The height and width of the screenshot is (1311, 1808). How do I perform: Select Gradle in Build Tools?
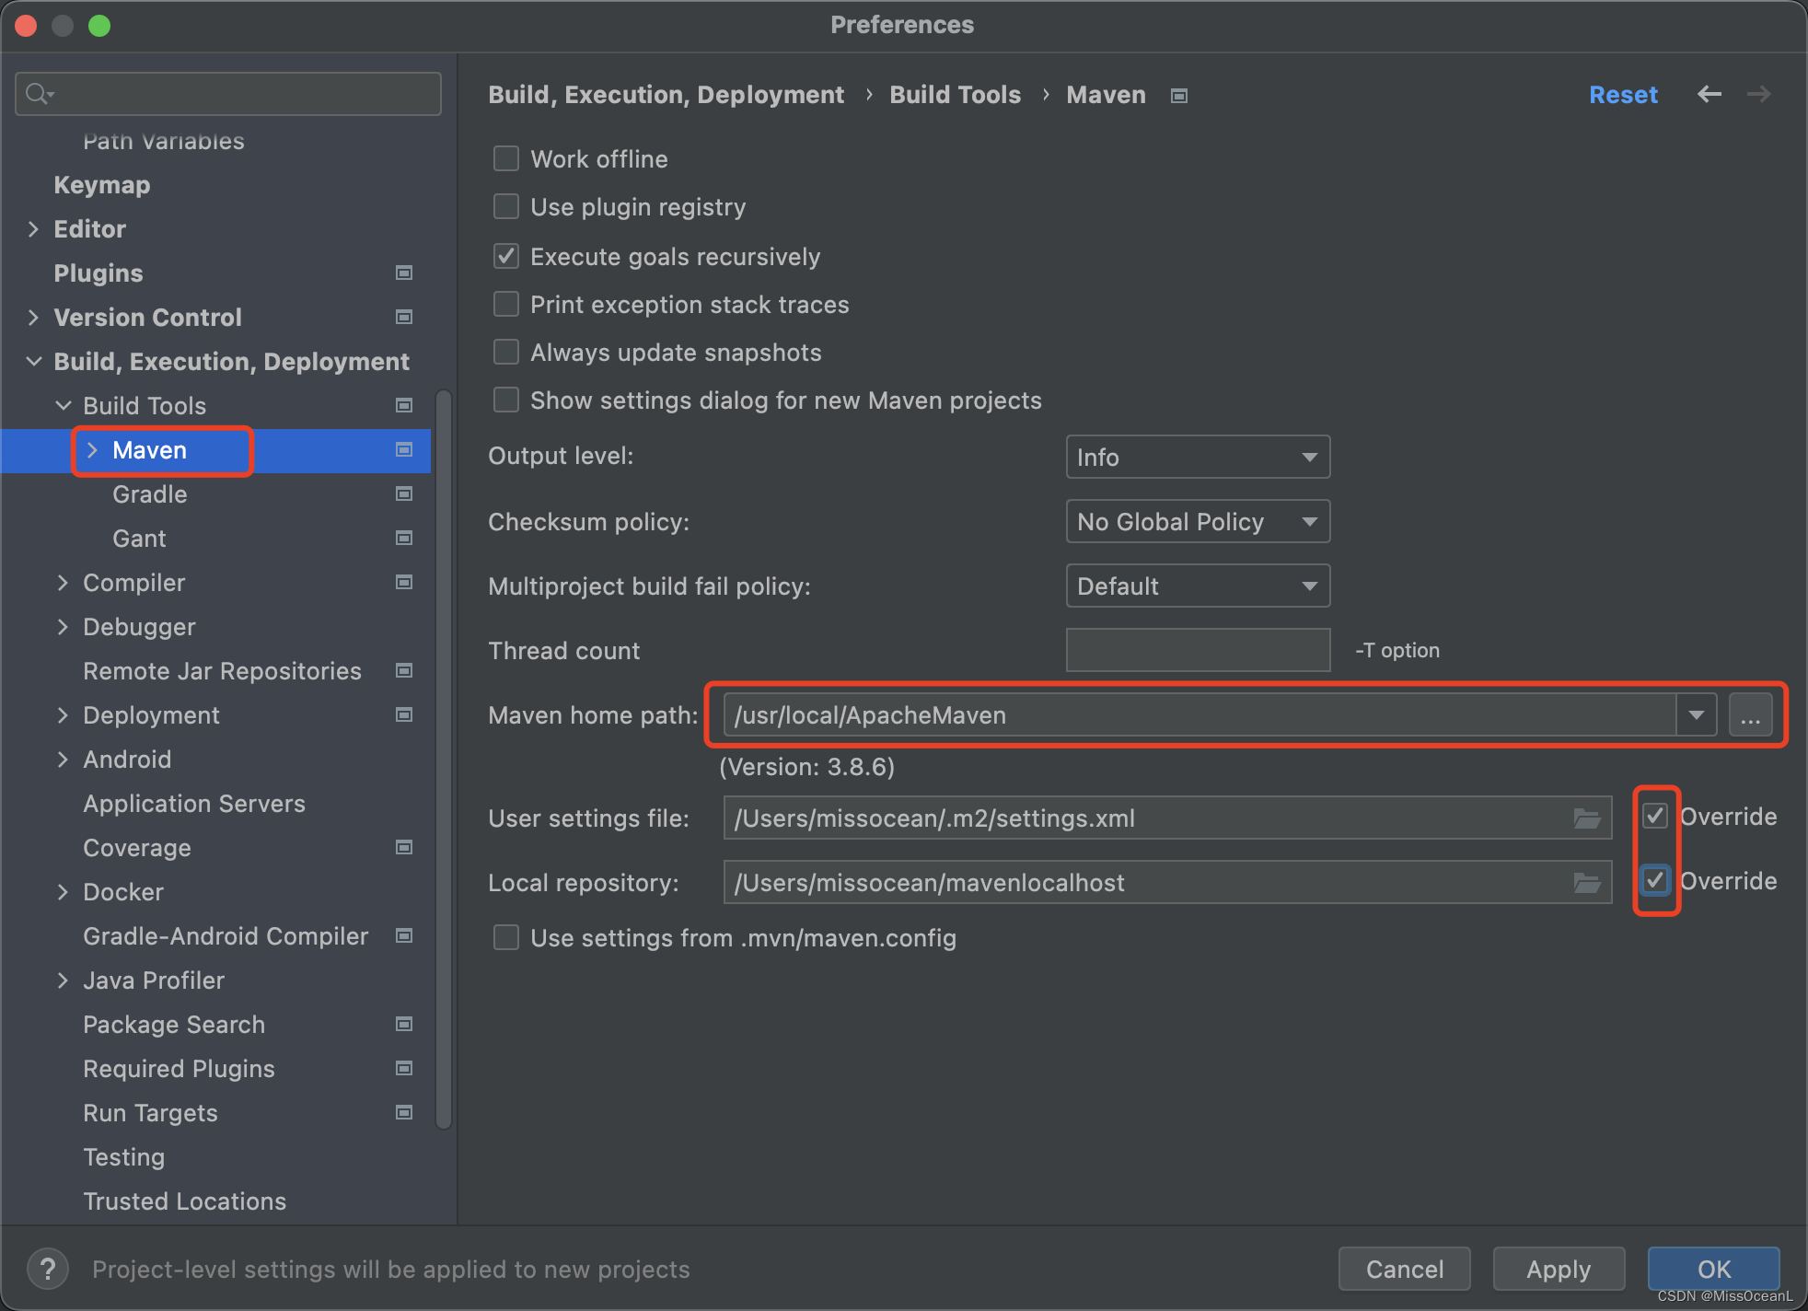(149, 493)
